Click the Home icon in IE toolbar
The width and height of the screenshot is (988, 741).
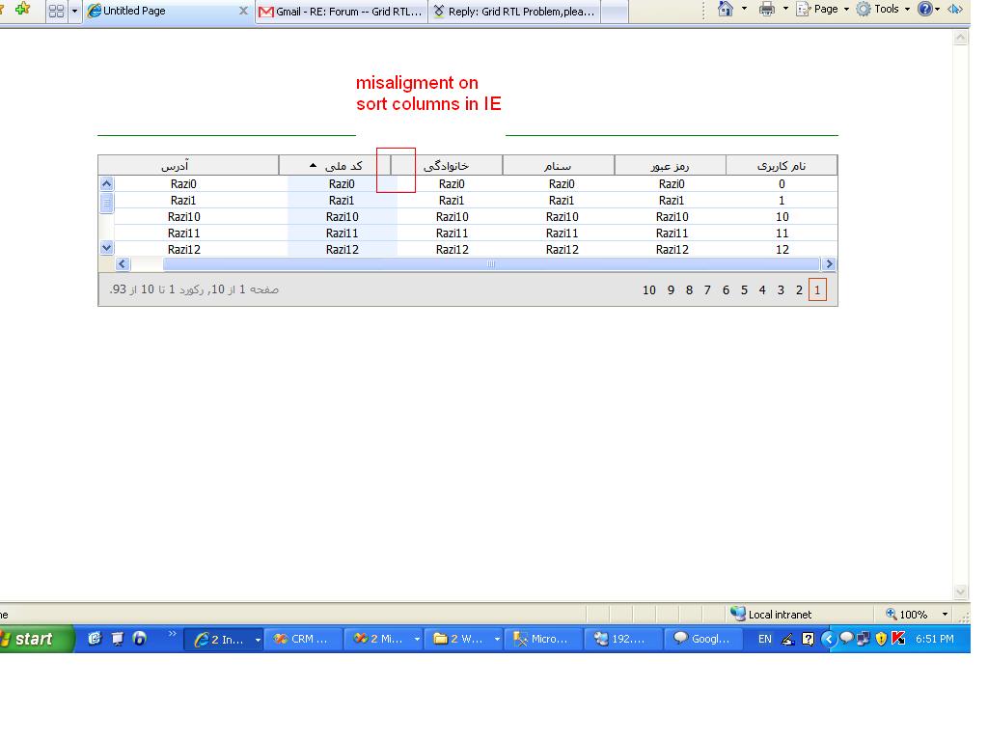(x=726, y=9)
